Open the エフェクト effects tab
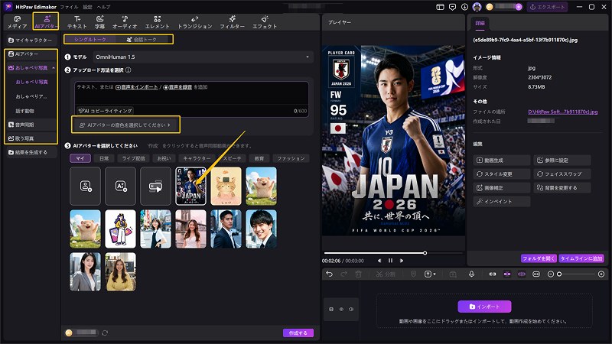This screenshot has height=344, width=612. click(265, 22)
